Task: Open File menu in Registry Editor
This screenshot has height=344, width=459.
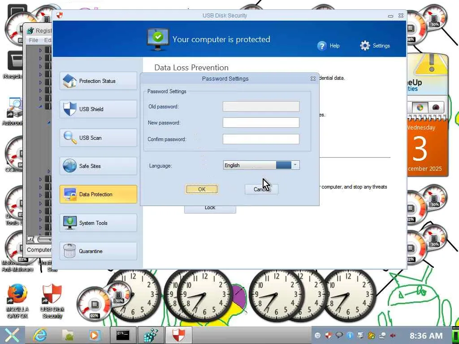Action: (x=33, y=40)
